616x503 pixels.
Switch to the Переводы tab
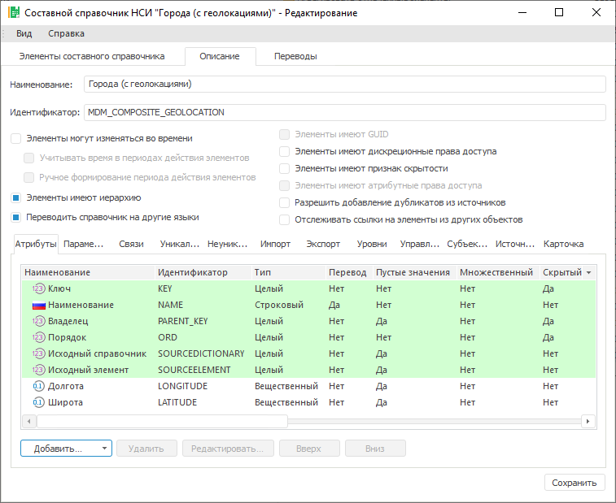coord(295,56)
